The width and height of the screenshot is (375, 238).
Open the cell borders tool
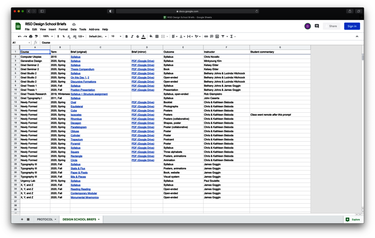click(x=157, y=36)
